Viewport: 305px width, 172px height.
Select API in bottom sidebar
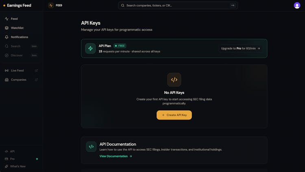pyautogui.click(x=12, y=151)
